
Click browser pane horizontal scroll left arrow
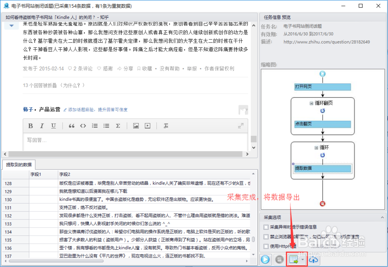[x=5, y=154]
